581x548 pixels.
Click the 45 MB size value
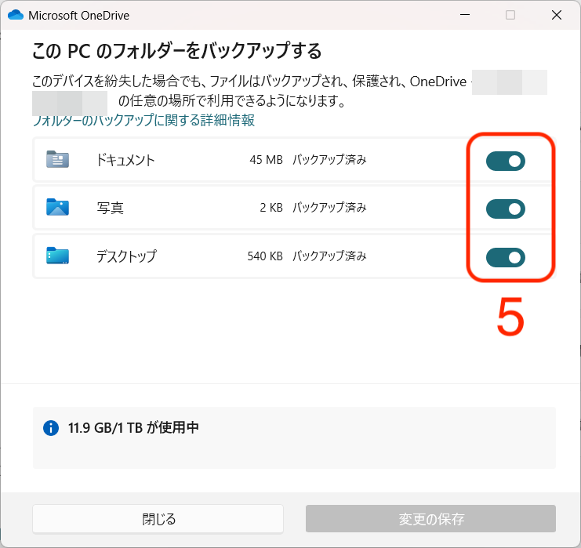(x=266, y=160)
